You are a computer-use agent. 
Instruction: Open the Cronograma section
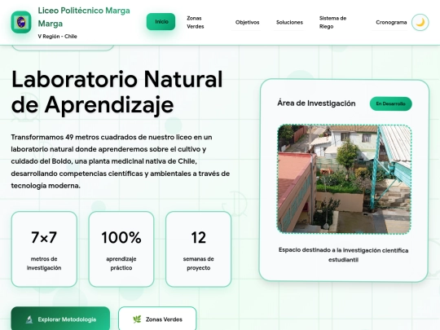click(391, 22)
